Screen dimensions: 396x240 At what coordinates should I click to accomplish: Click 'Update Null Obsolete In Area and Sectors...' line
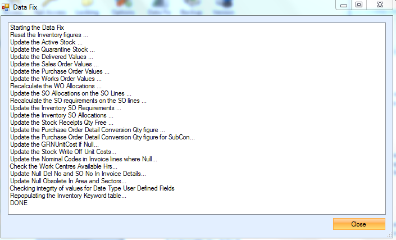pos(68,181)
